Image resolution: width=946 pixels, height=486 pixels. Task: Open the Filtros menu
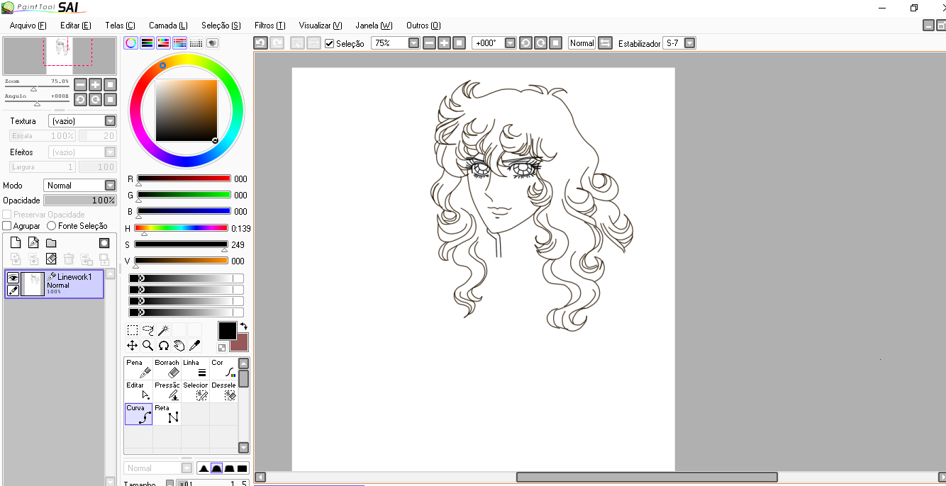coord(270,26)
